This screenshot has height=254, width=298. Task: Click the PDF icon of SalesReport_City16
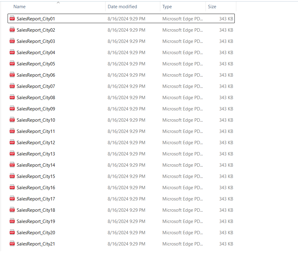tap(12, 187)
